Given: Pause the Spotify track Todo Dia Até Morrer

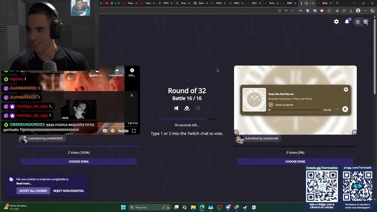Looking at the screenshot, I should (345, 109).
